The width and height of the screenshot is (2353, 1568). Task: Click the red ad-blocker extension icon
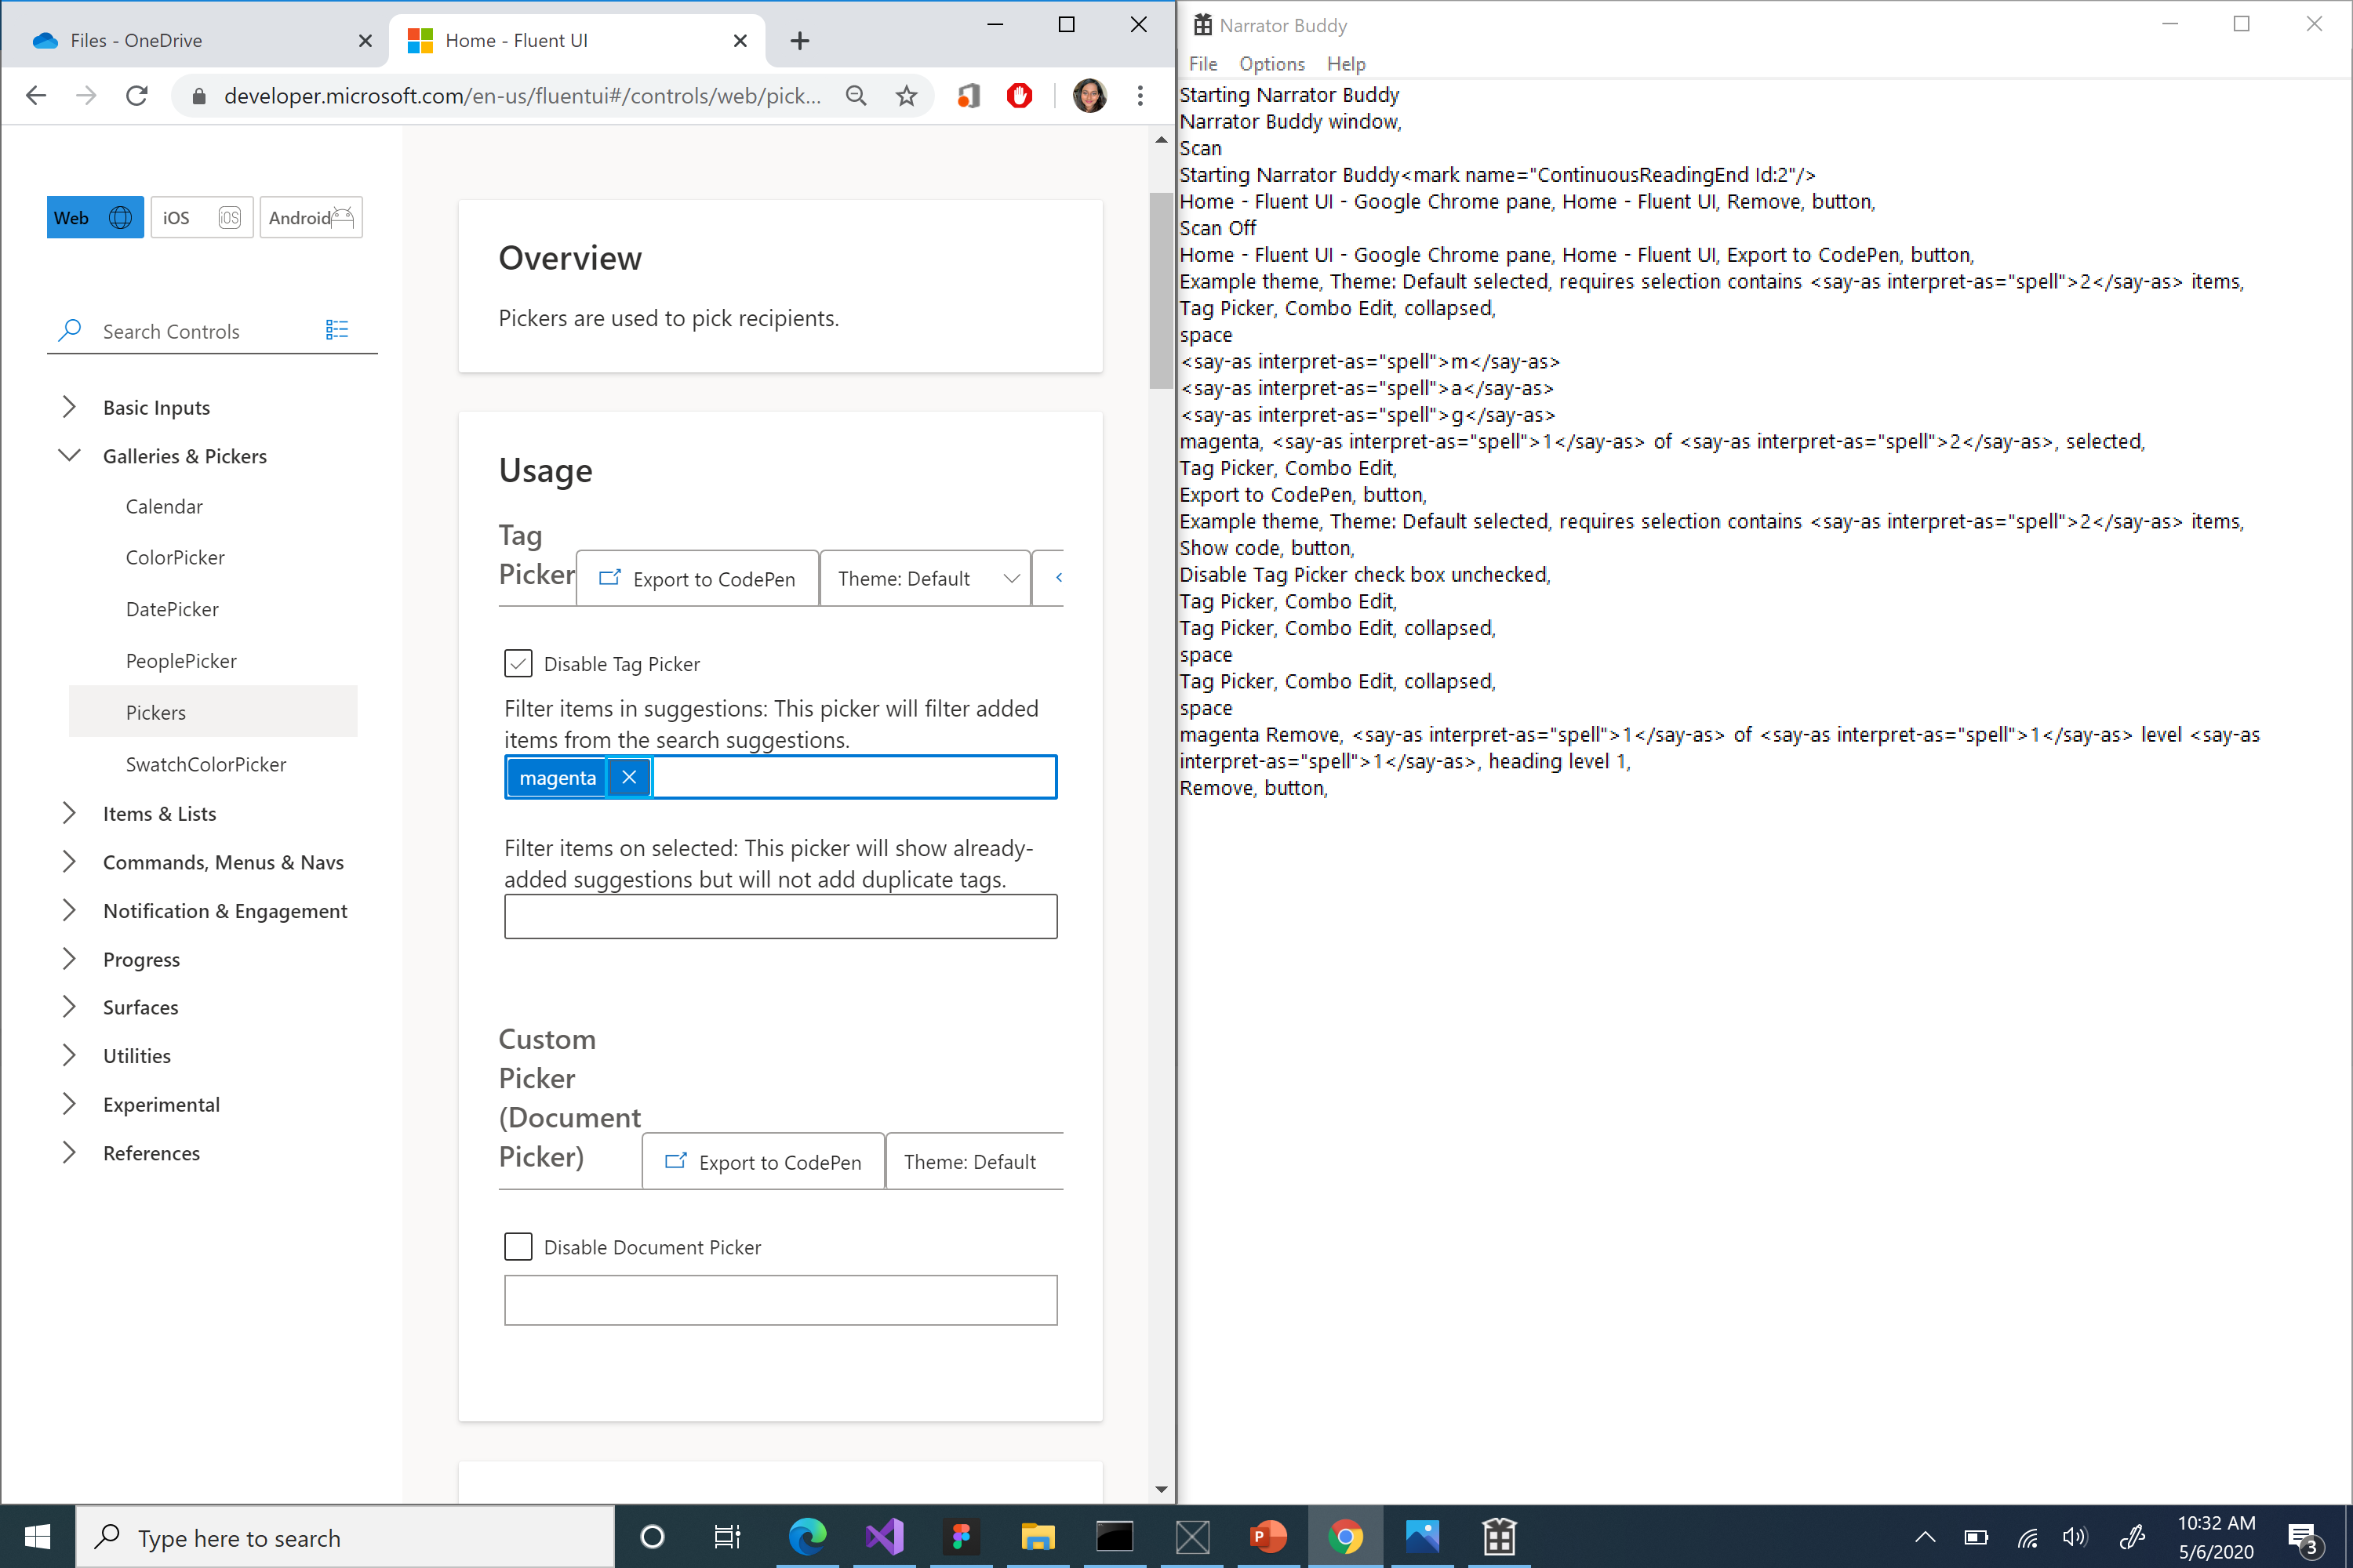pyautogui.click(x=1018, y=96)
